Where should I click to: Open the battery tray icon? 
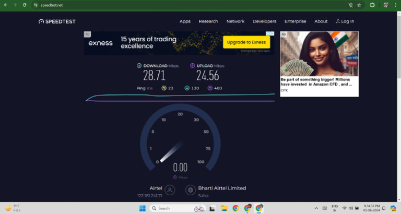pos(357,208)
